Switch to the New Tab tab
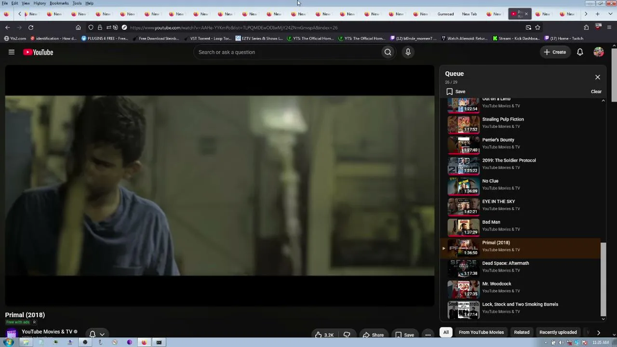 469,14
